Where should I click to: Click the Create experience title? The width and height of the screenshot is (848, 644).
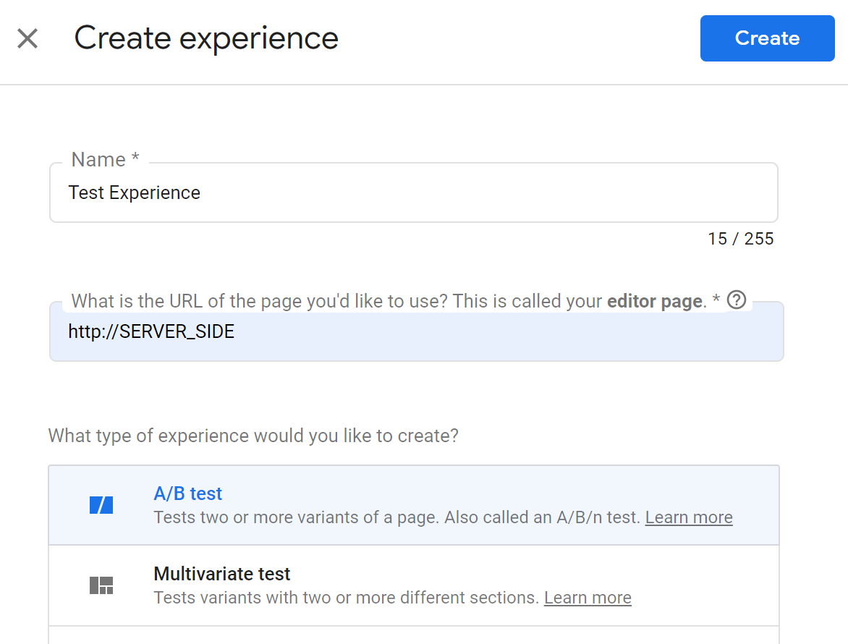click(206, 38)
